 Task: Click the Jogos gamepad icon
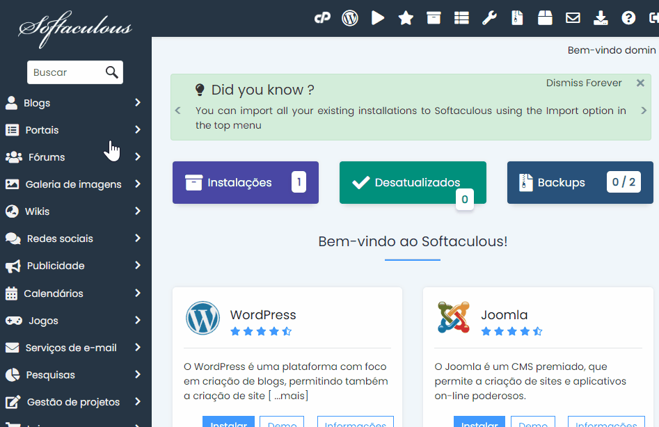click(x=14, y=321)
